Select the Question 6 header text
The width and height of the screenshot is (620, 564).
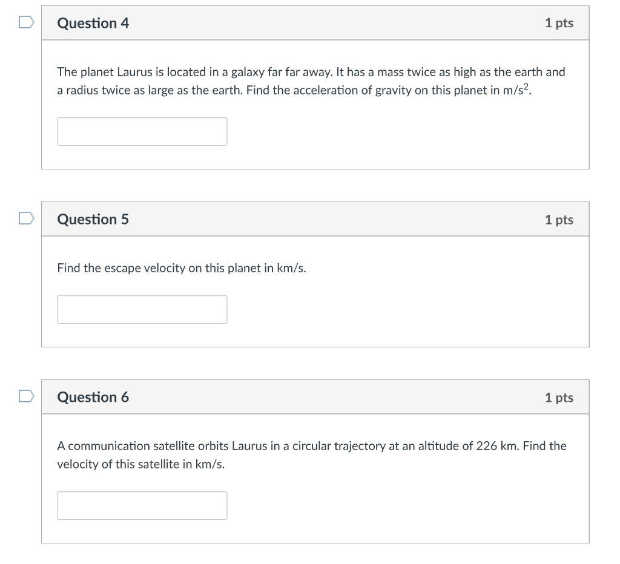point(93,398)
